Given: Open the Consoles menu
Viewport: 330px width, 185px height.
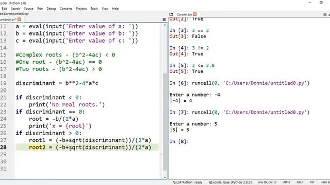Looking at the screenshot, I should pos(66,9).
